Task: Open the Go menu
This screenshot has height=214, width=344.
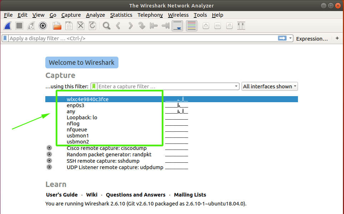Action: [x=53, y=15]
